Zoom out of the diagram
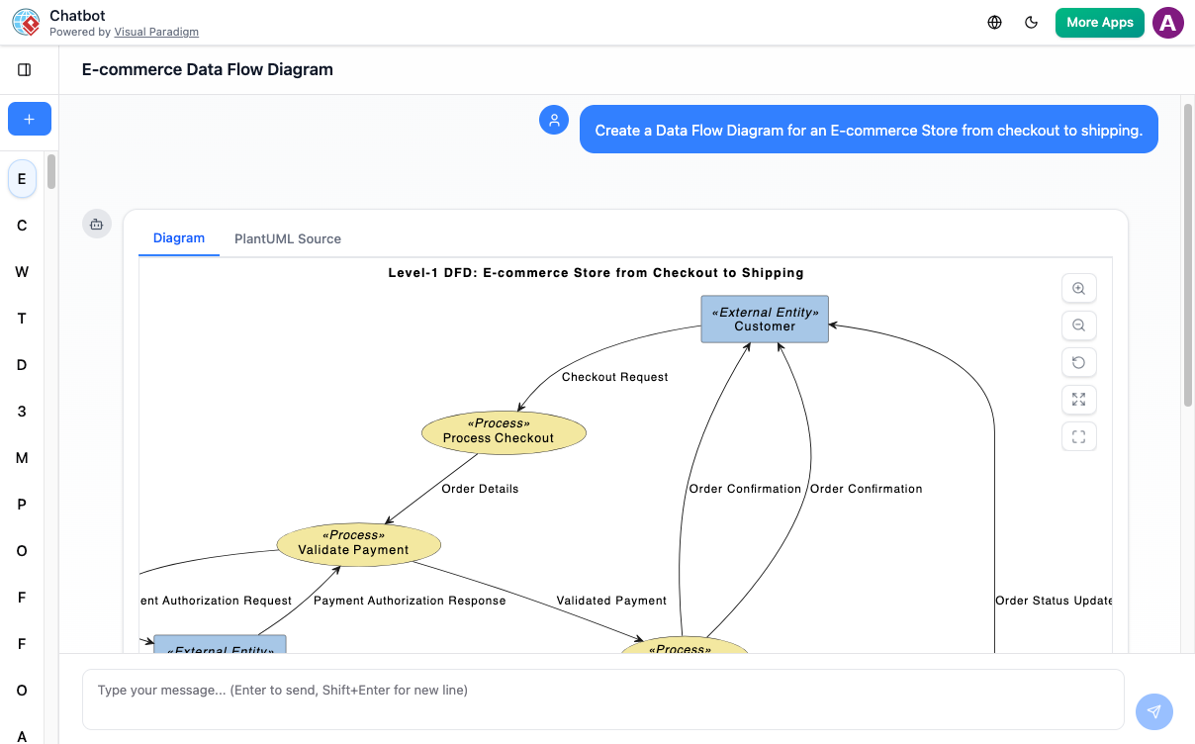 [x=1078, y=325]
